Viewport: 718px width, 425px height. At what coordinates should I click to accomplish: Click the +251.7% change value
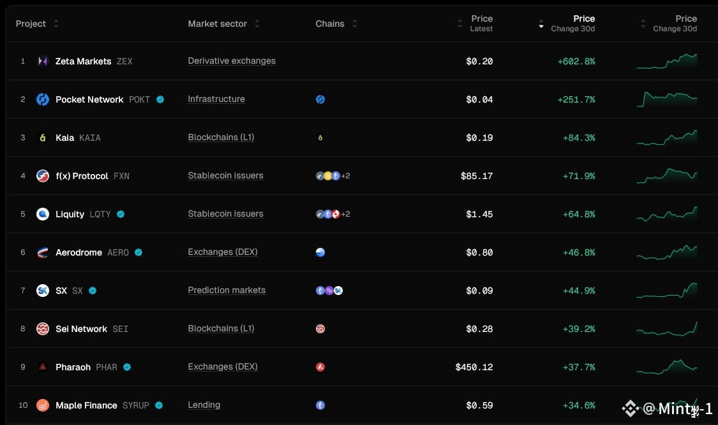click(576, 99)
